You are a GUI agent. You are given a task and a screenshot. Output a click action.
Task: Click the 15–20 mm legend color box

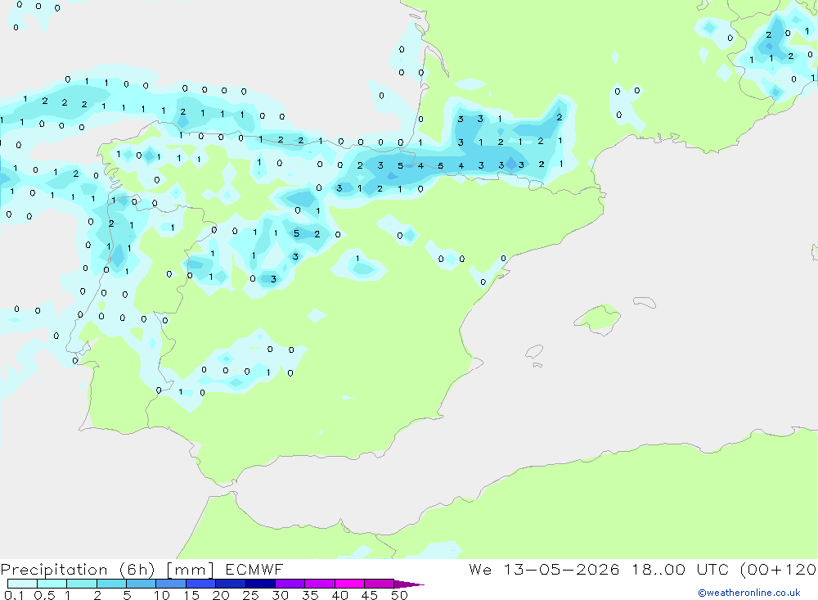click(201, 584)
